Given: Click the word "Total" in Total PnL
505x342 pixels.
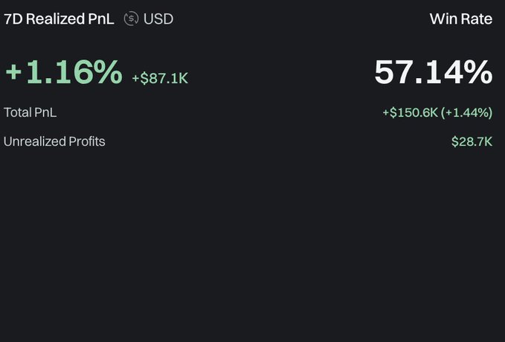Looking at the screenshot, I should (x=17, y=113).
